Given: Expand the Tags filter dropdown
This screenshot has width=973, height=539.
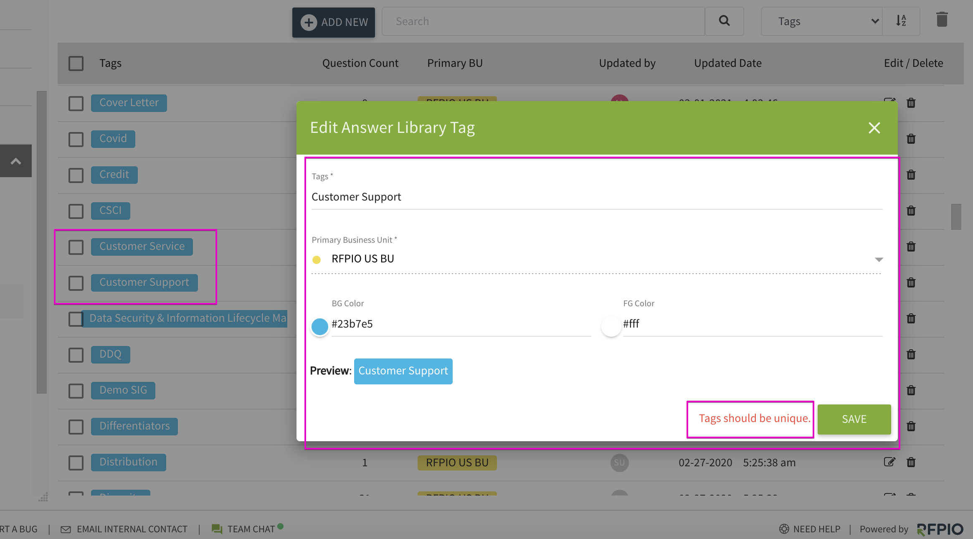Looking at the screenshot, I should (822, 21).
